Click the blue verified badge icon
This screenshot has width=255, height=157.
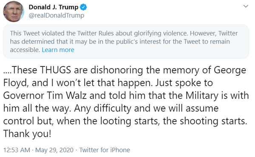(83, 7)
